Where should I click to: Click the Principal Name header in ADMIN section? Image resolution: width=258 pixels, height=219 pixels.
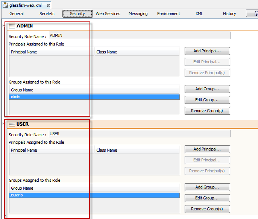click(x=52, y=52)
